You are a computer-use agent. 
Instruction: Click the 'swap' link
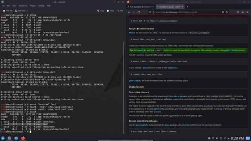coord(145,68)
